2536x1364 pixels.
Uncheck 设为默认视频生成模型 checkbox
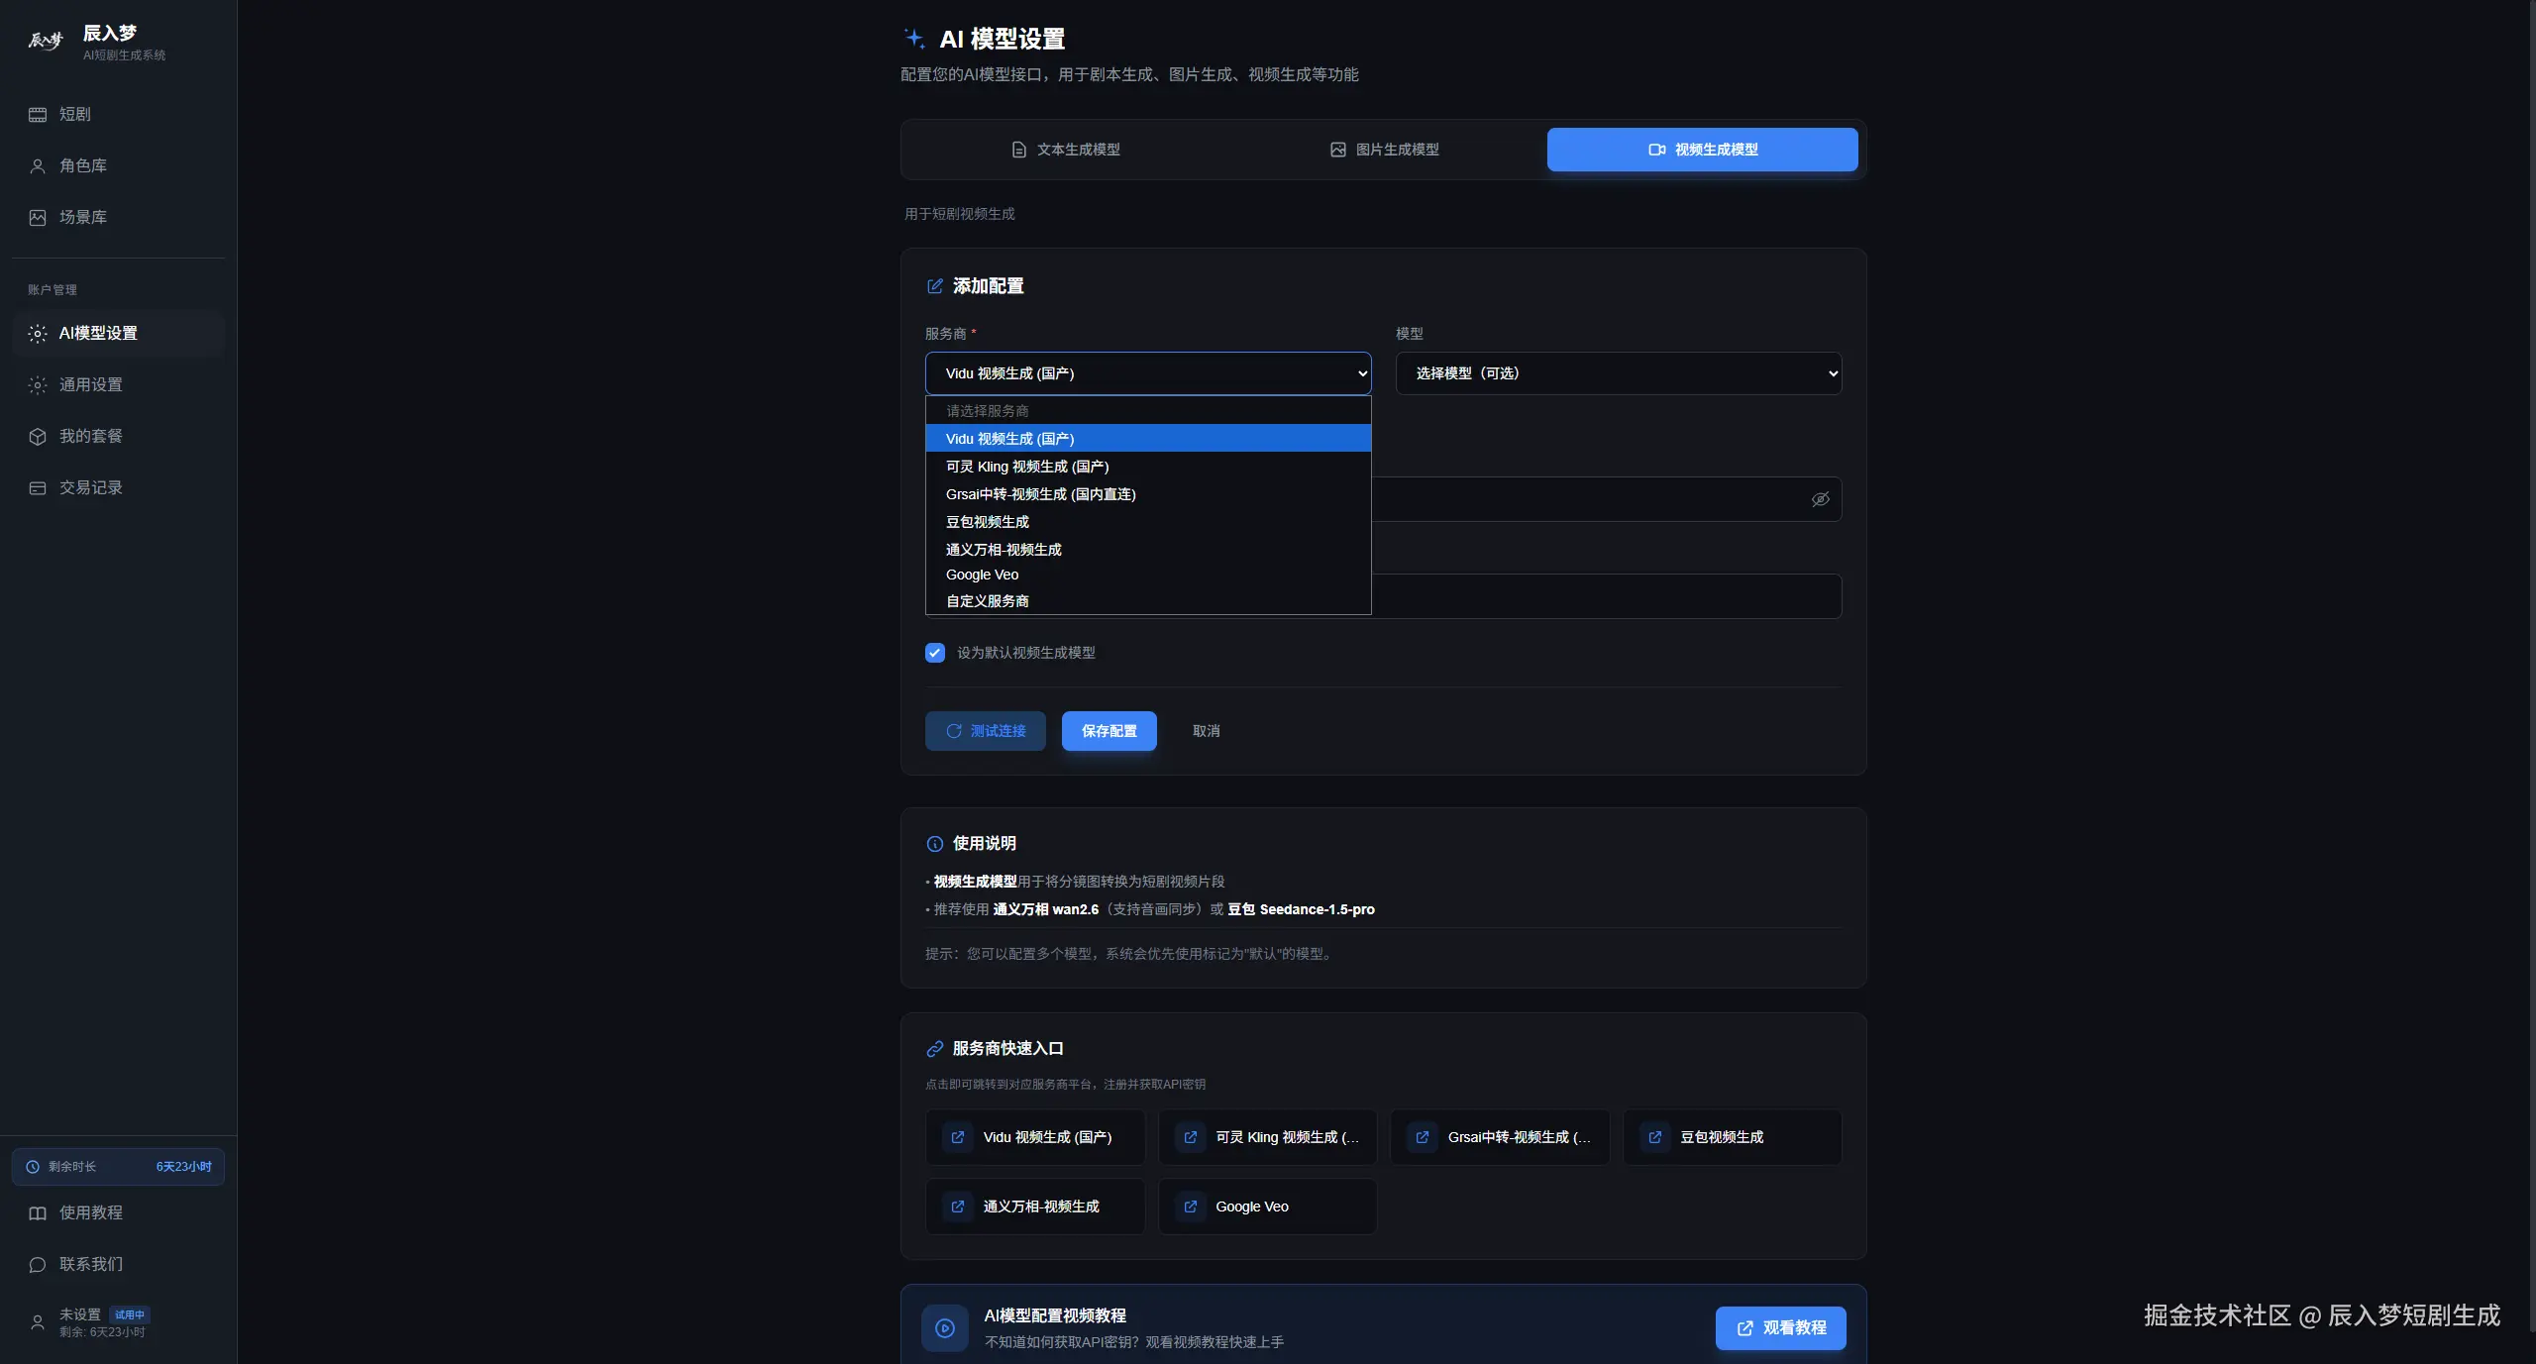coord(935,653)
